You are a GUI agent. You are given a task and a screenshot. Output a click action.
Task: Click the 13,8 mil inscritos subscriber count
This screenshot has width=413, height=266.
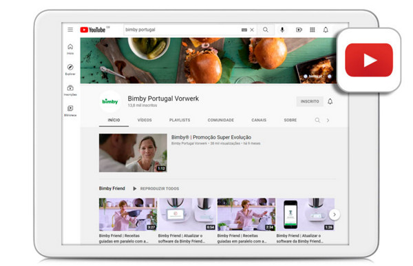[142, 105]
